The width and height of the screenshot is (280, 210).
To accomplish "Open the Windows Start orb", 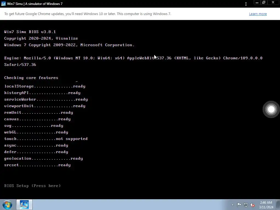I will 7,205.
